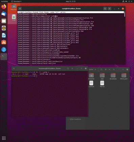This screenshot has height=142, width=134.
Task: Select the play folder in Files
Action: [x=102, y=76]
